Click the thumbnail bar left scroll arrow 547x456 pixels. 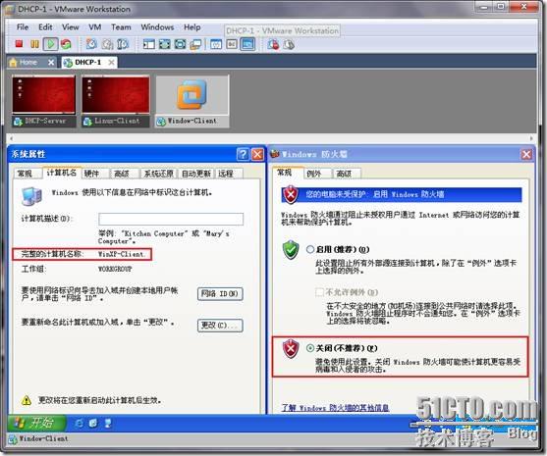coord(11,138)
